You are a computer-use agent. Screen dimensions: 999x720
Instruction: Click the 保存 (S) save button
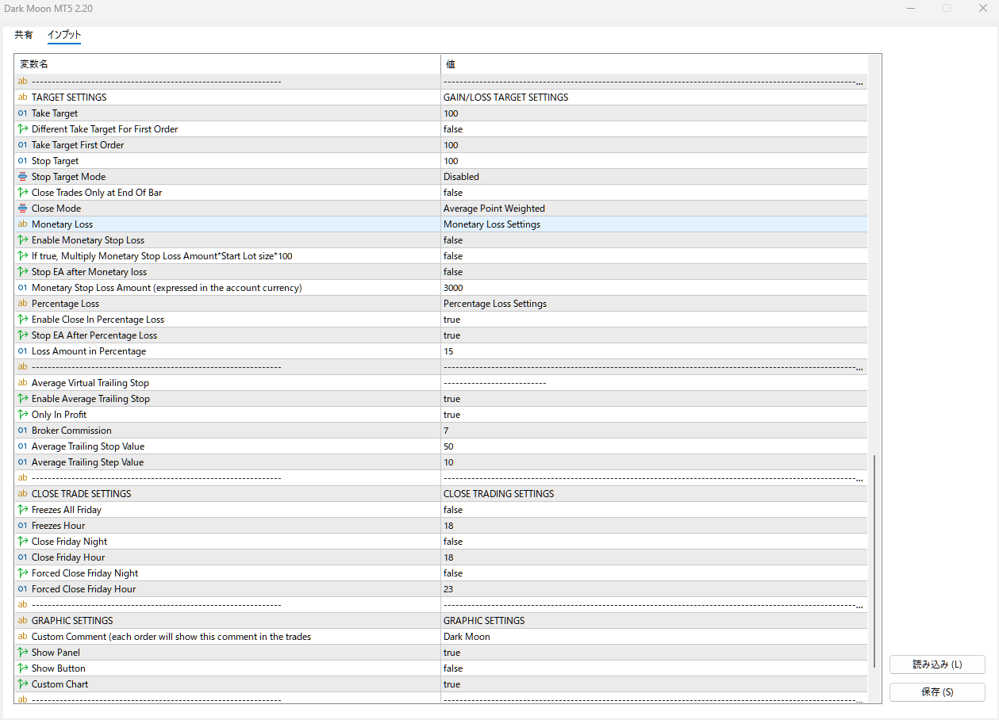tap(937, 692)
